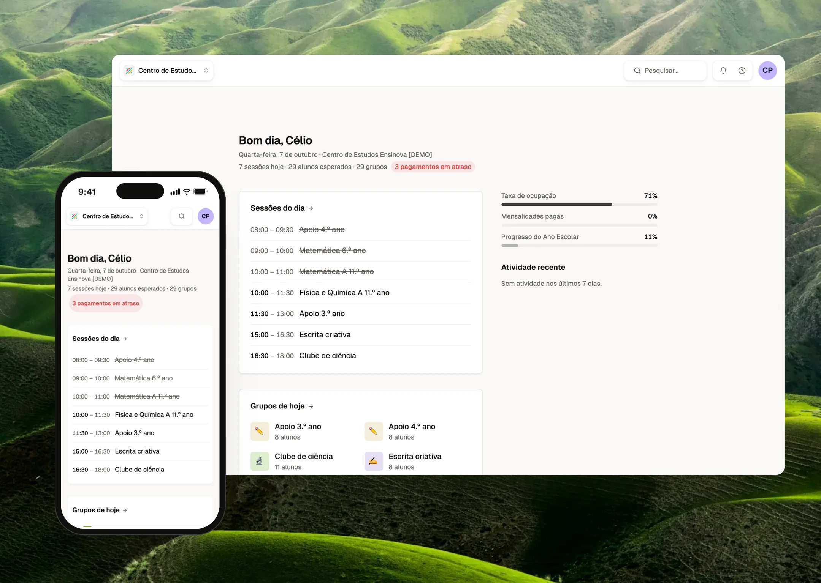Open Apoio 3.º ano group name
The height and width of the screenshot is (583, 821).
coord(298,427)
